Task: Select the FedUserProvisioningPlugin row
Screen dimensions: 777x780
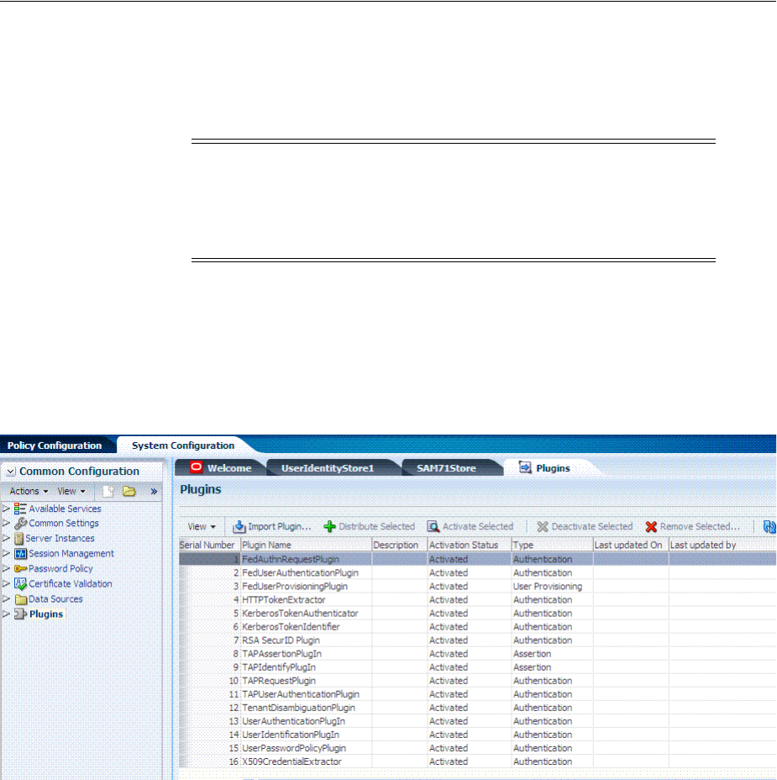Action: point(477,586)
